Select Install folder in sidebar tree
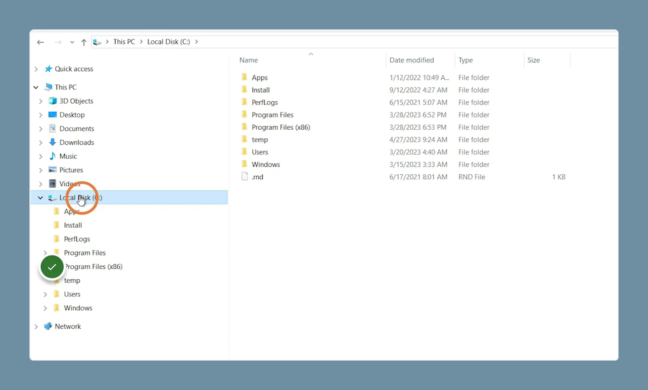The height and width of the screenshot is (390, 648). tap(73, 225)
